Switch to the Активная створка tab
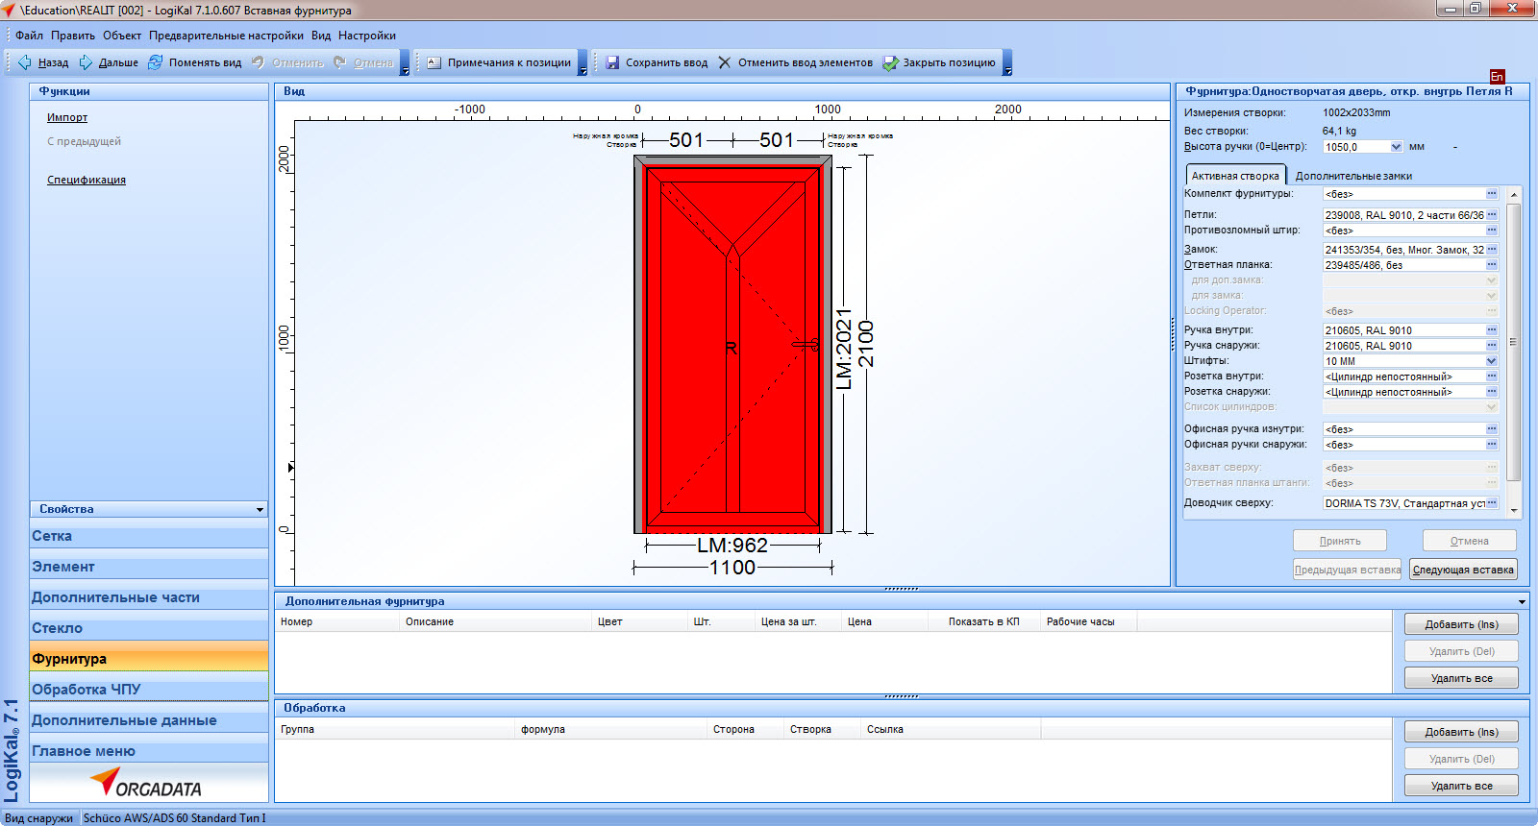Screen dimensions: 1538x826 click(x=1235, y=176)
